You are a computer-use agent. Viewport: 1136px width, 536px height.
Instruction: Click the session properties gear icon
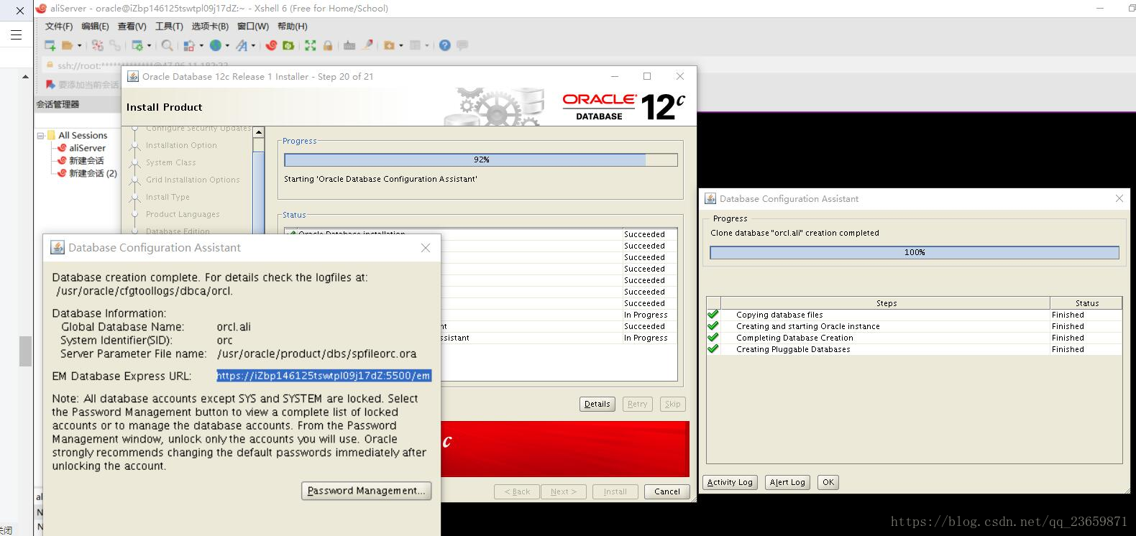coord(137,45)
